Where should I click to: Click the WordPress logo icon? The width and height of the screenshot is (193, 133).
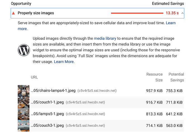(23, 50)
